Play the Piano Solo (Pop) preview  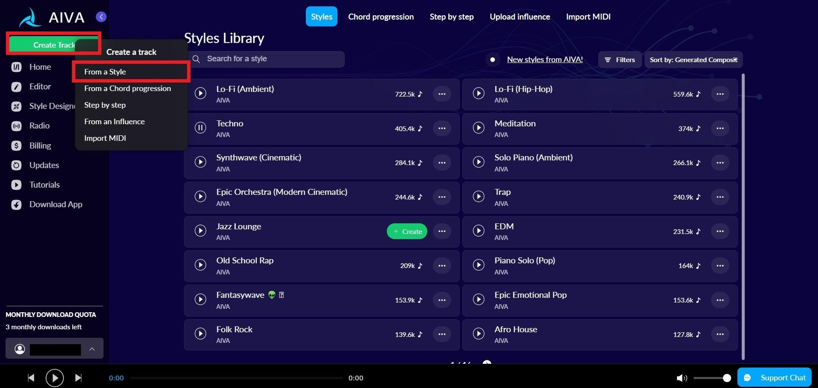tap(478, 265)
